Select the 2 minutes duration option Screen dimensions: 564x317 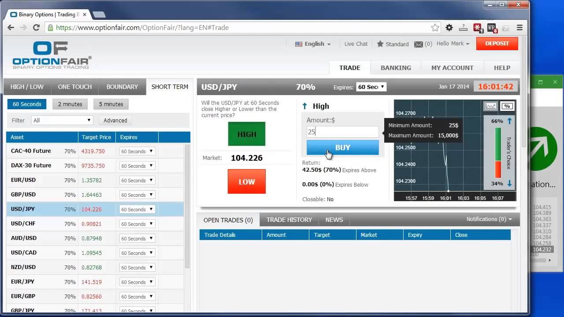(70, 104)
